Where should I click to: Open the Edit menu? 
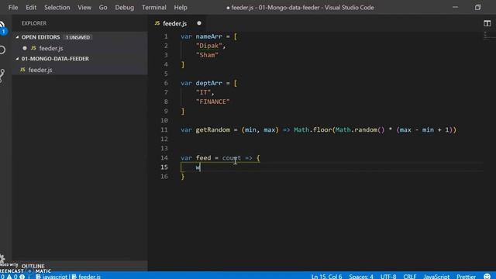tap(31, 7)
